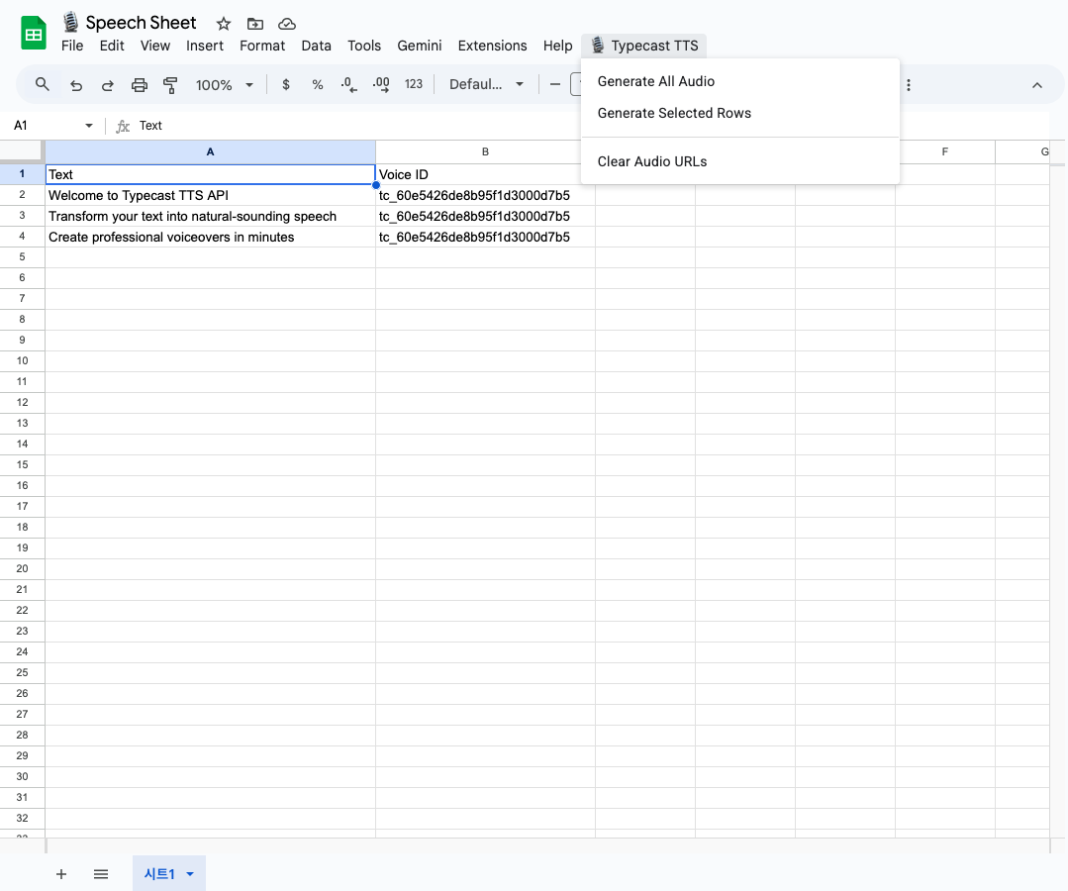The height and width of the screenshot is (891, 1068).
Task: Open the Insert menu
Action: point(205,46)
